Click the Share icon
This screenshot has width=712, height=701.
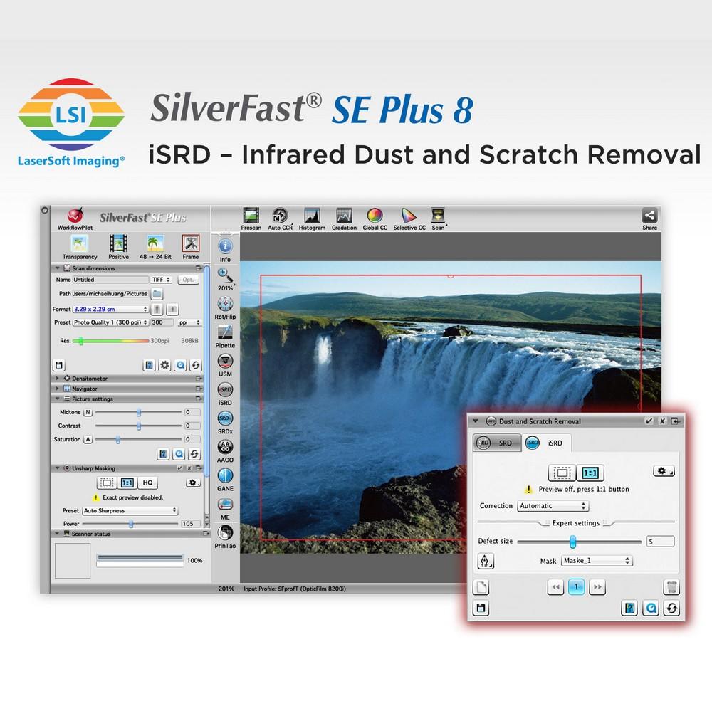pyautogui.click(x=649, y=216)
